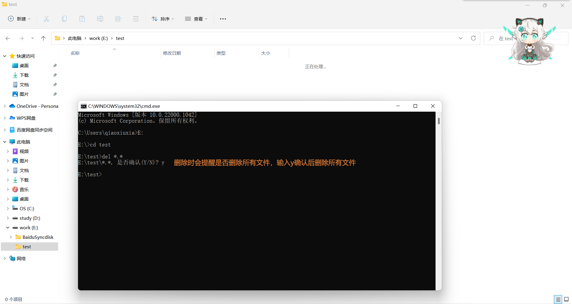Image resolution: width=572 pixels, height=304 pixels.
Task: Open 文档 under quick access
Action: click(x=24, y=85)
